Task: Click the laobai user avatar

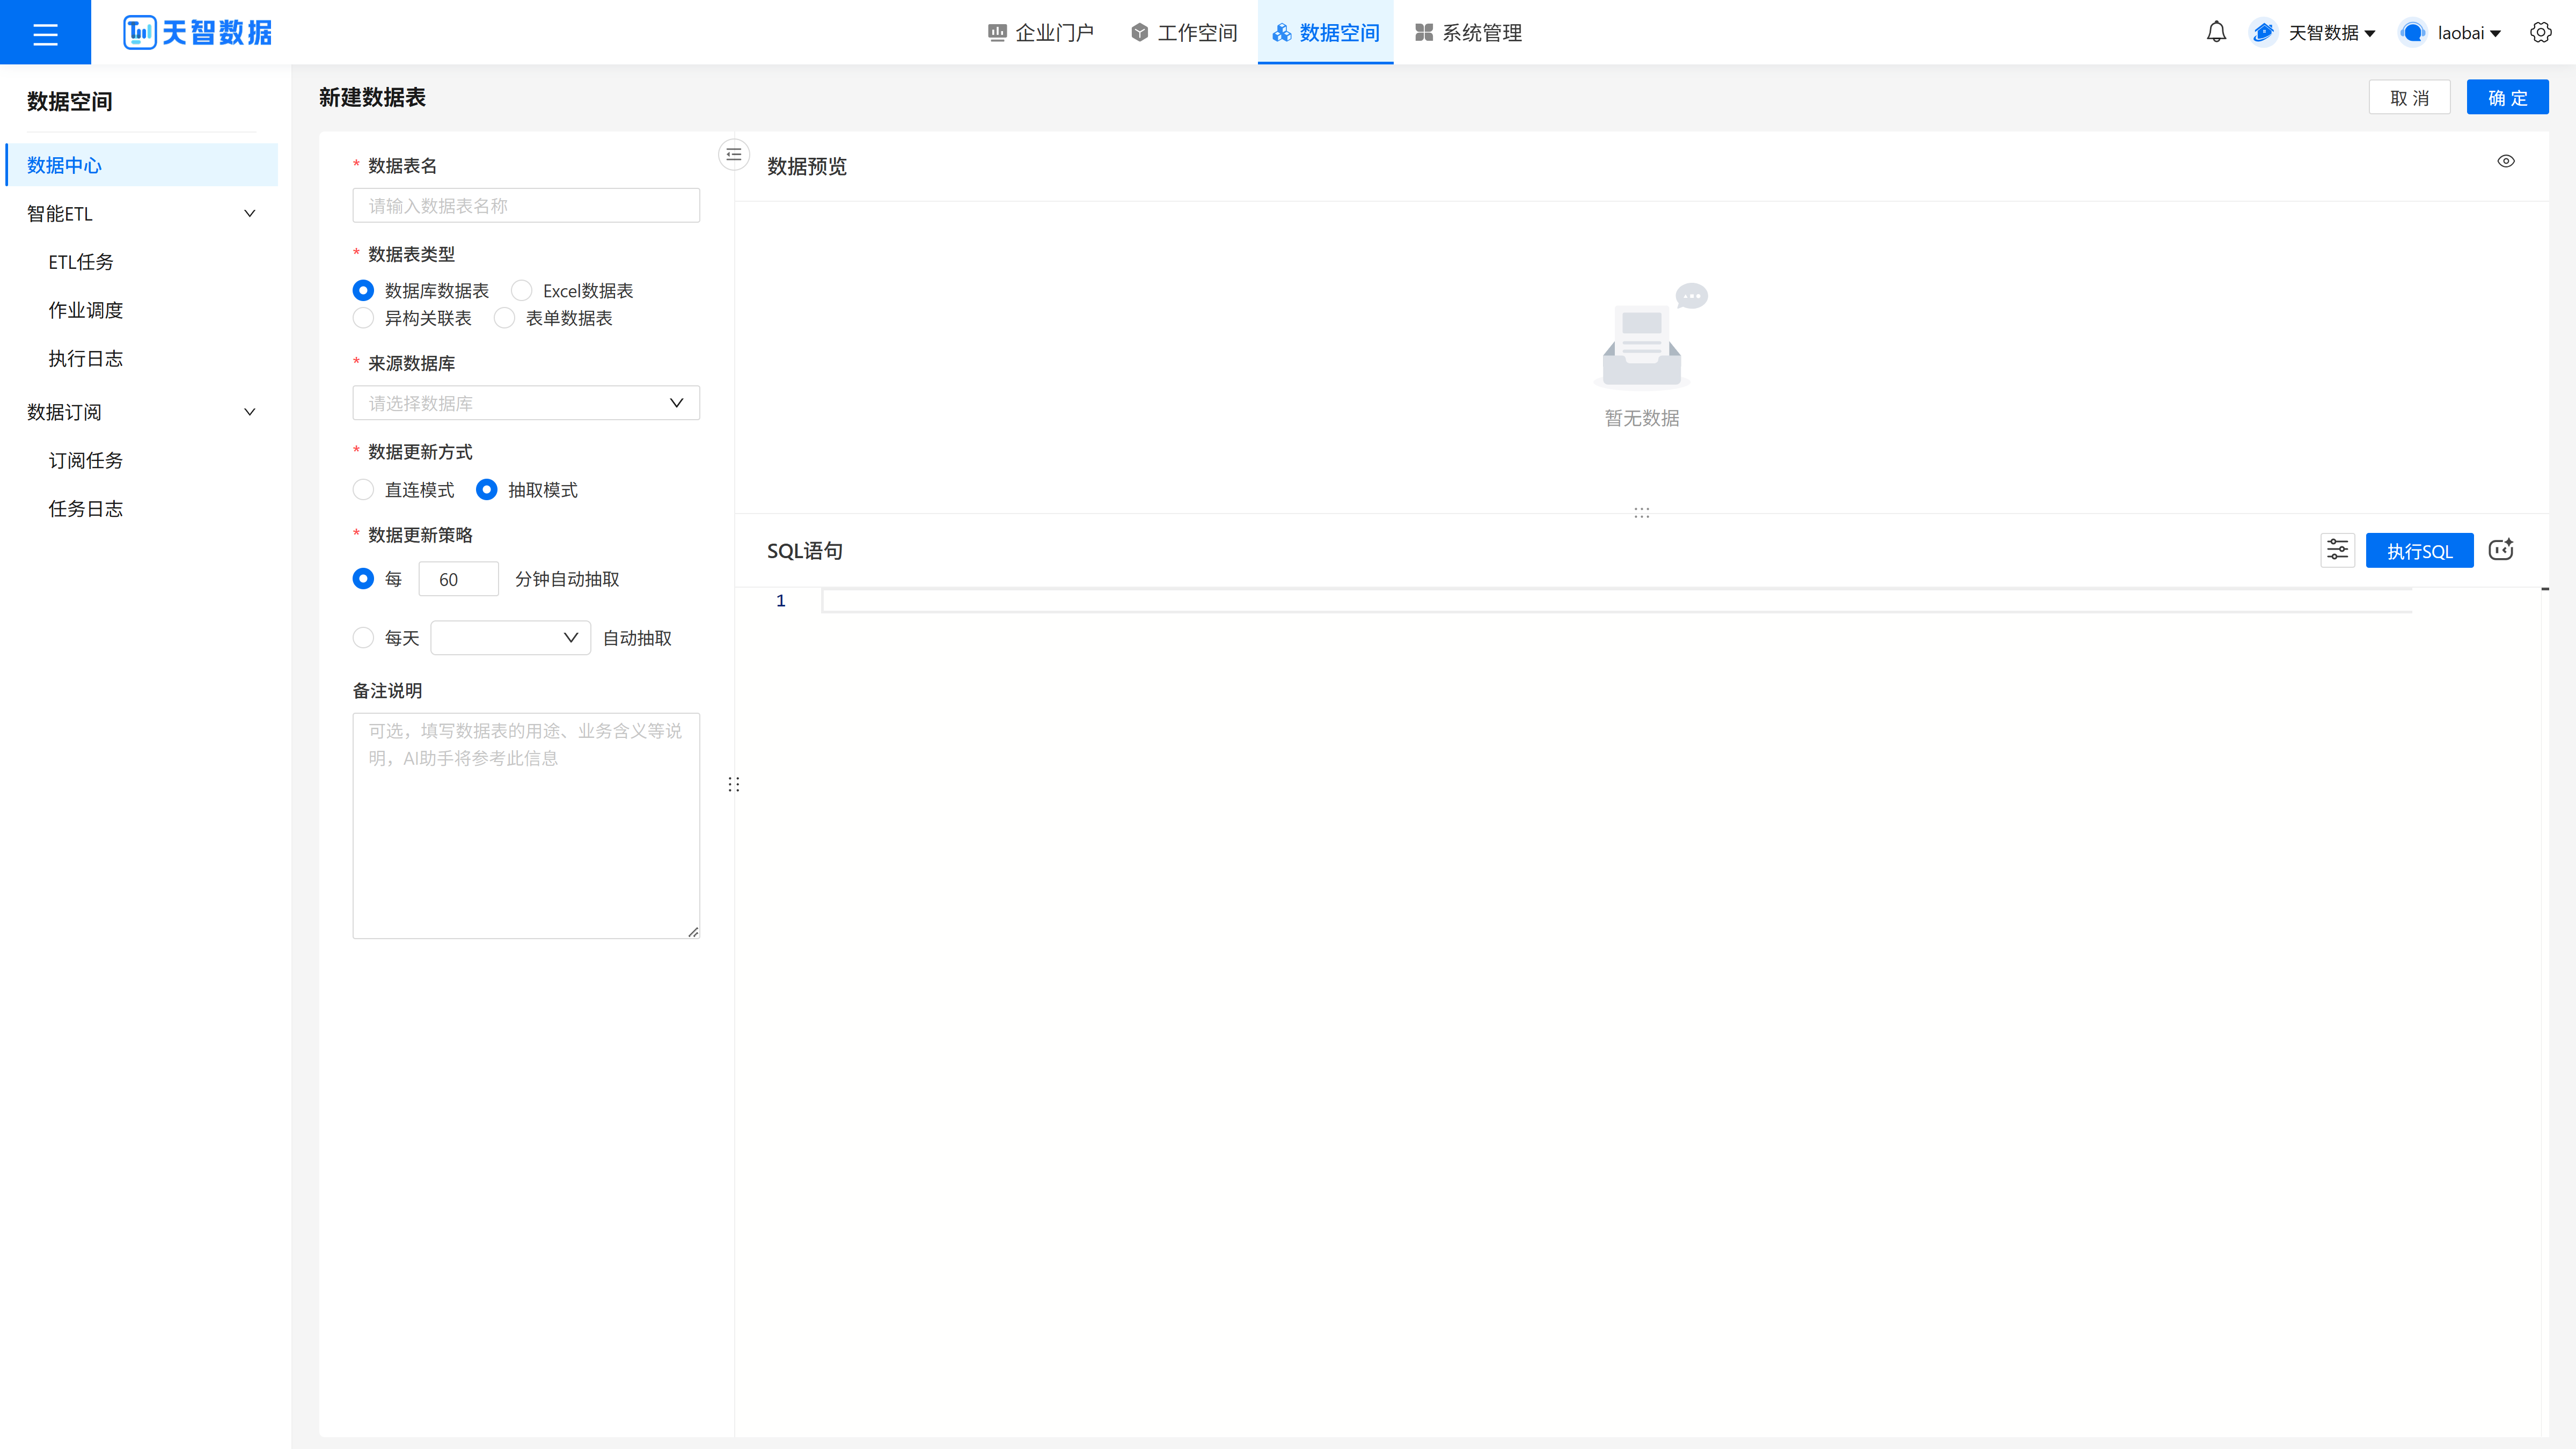Action: point(2412,33)
